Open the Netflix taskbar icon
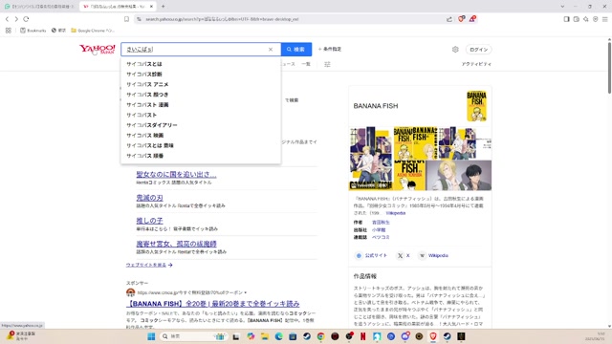The height and width of the screenshot is (344, 612). pyautogui.click(x=363, y=336)
